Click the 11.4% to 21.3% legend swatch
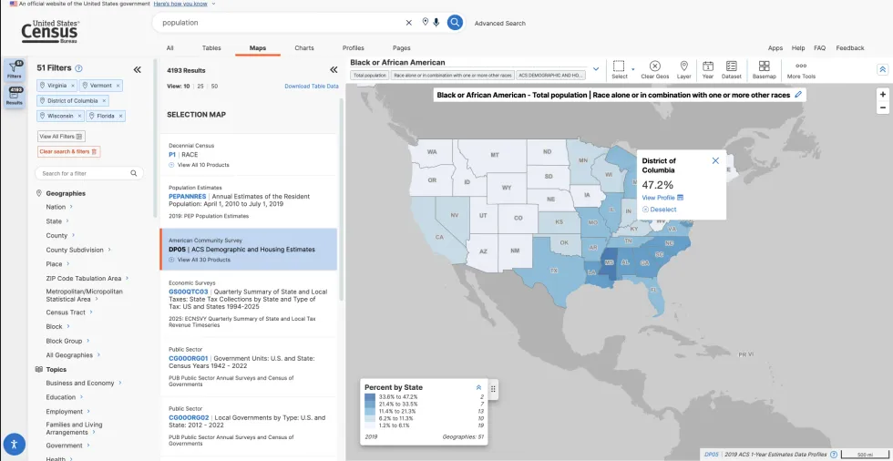This screenshot has width=893, height=461. click(x=370, y=411)
